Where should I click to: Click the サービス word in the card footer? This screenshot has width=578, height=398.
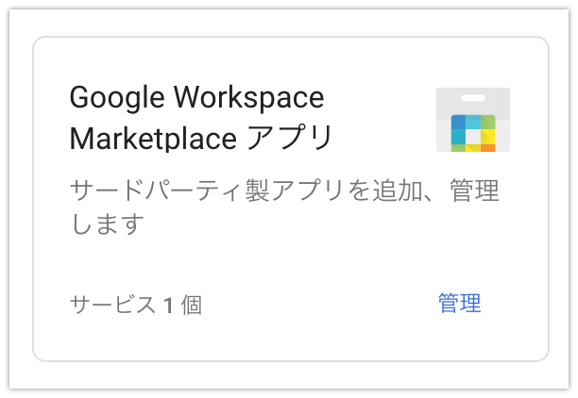(x=112, y=305)
